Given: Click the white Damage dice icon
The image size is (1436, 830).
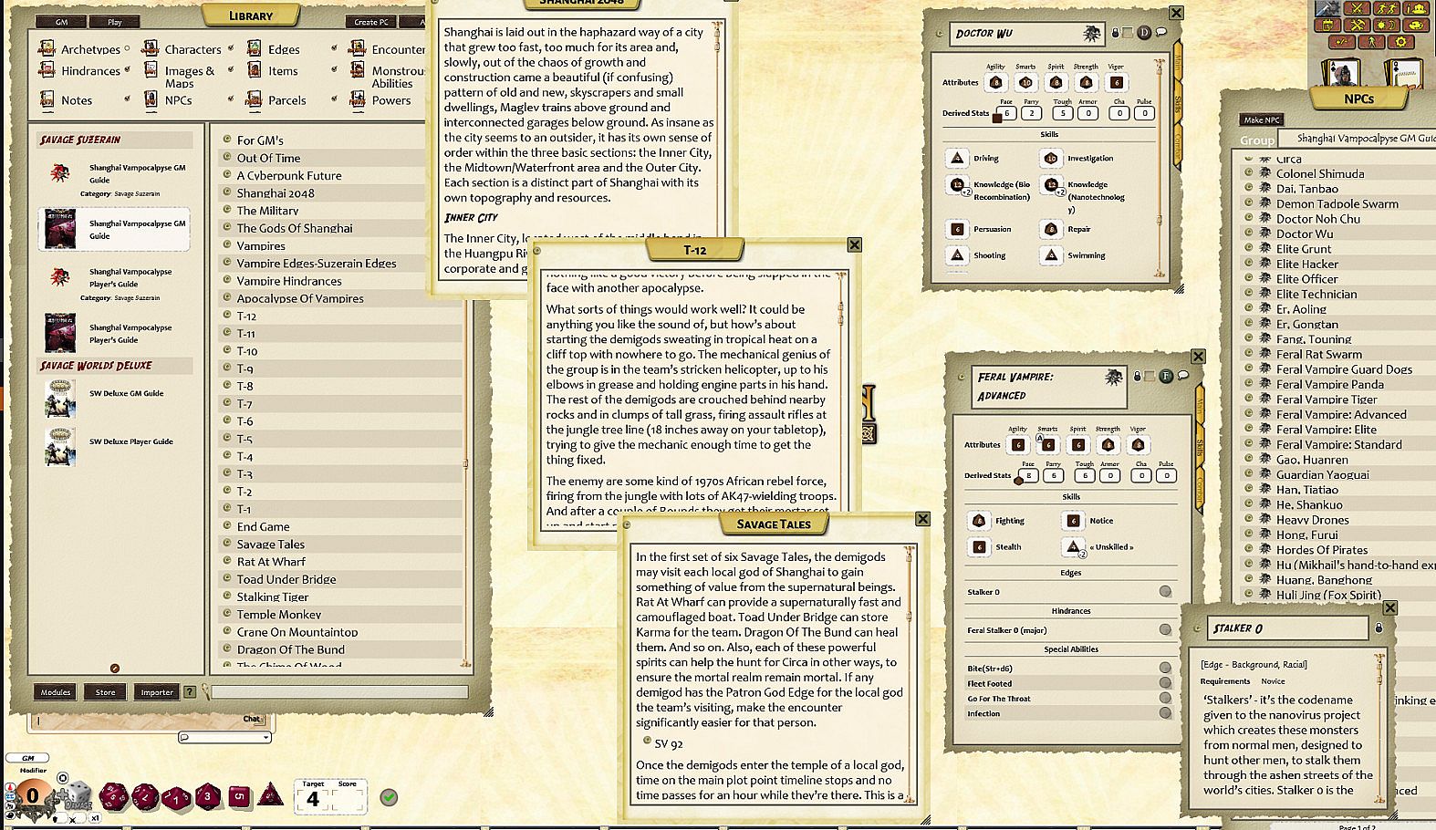Looking at the screenshot, I should (77, 795).
